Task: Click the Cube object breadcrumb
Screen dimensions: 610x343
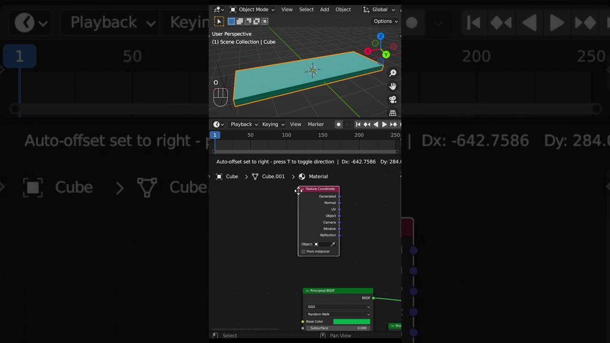Action: point(232,176)
